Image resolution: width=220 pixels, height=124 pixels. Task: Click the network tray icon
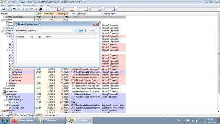pos(201,121)
